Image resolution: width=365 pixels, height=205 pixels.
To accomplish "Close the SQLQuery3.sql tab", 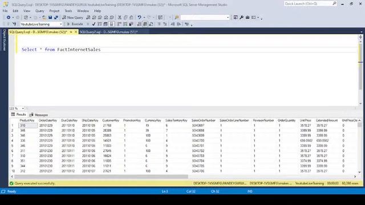I will [x=76, y=32].
